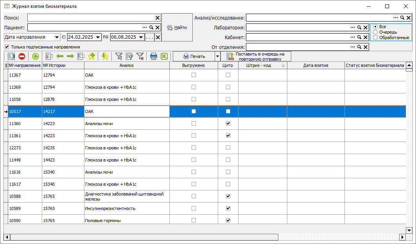416x244 pixels.
Task: Open end date 06.08.2025 calendar dropdown
Action: (x=141, y=37)
